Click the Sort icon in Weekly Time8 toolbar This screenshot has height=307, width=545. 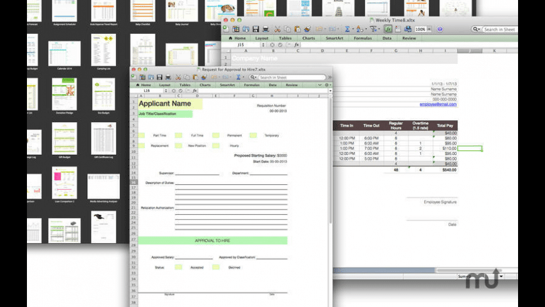point(360,29)
